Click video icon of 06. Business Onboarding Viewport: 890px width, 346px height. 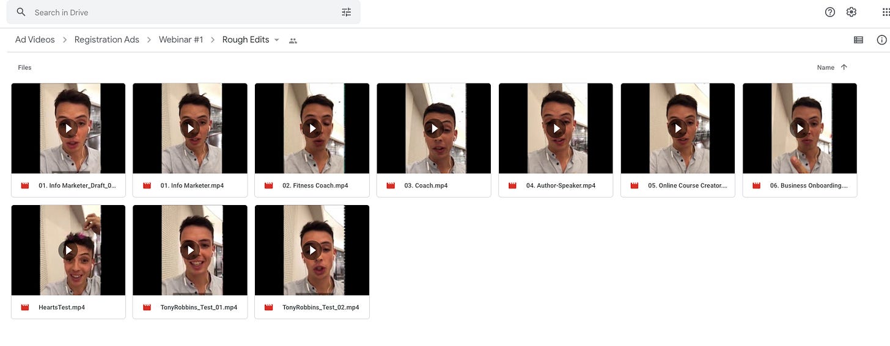pyautogui.click(x=757, y=186)
